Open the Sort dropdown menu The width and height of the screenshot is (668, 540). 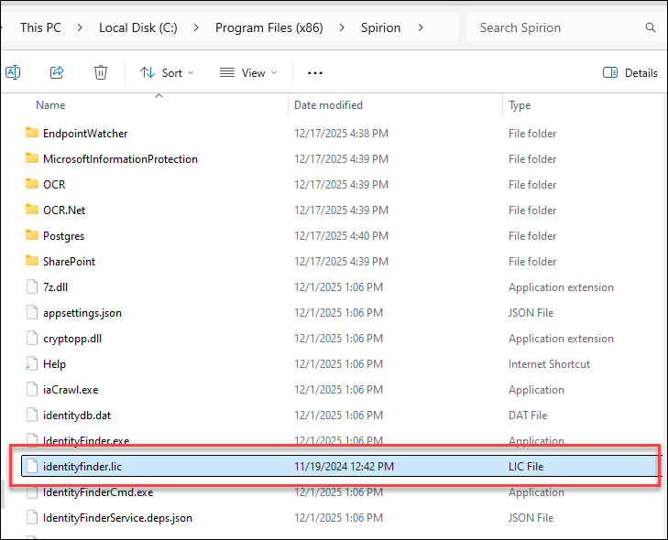coord(167,72)
